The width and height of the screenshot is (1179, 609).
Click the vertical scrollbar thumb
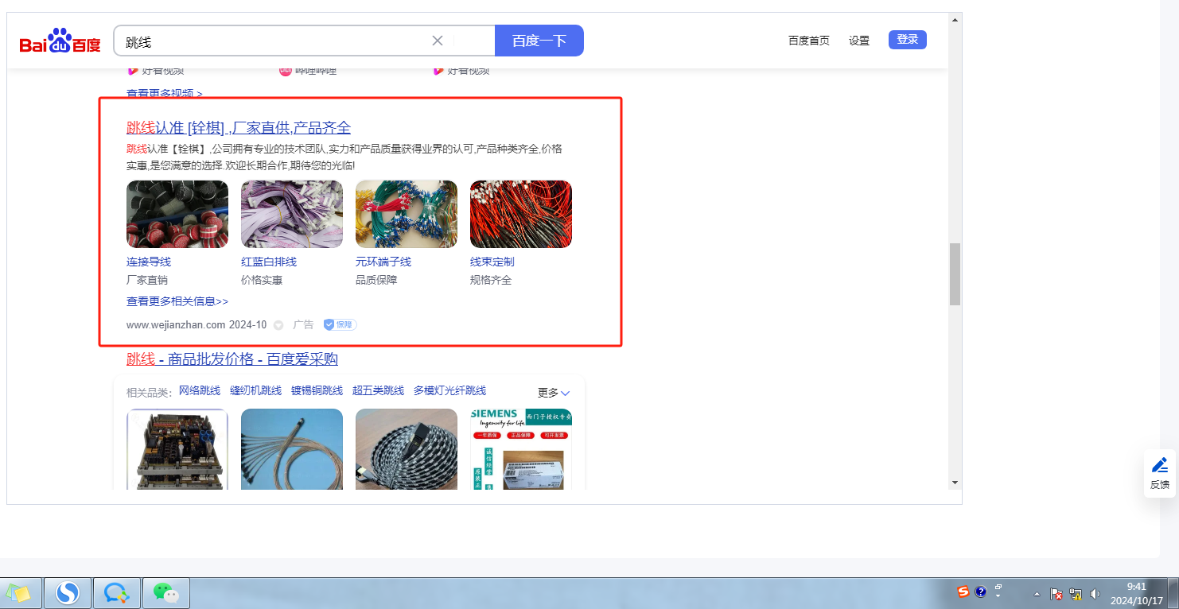[x=955, y=274]
